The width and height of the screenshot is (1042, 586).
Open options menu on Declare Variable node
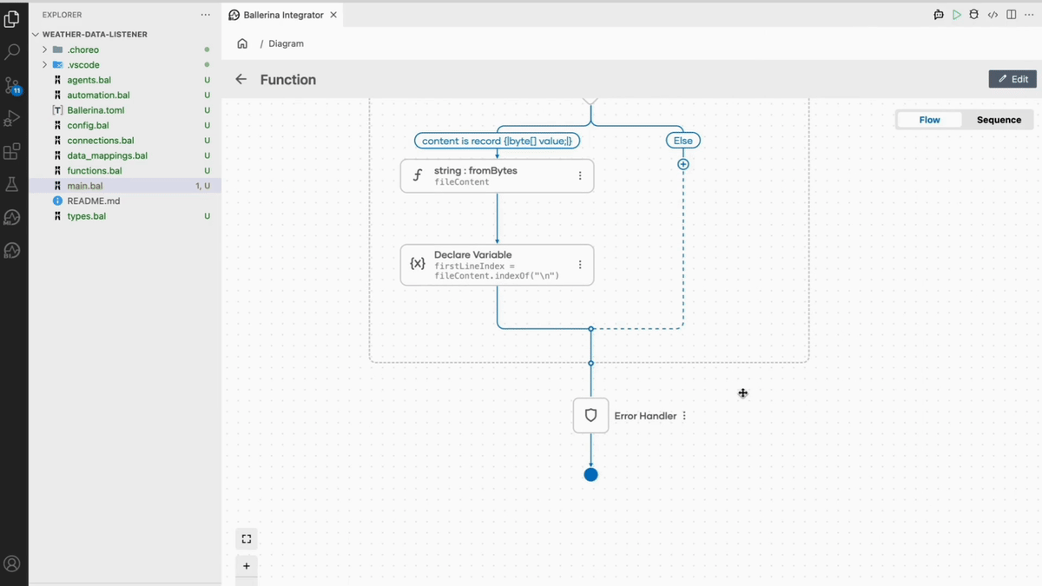pos(580,265)
